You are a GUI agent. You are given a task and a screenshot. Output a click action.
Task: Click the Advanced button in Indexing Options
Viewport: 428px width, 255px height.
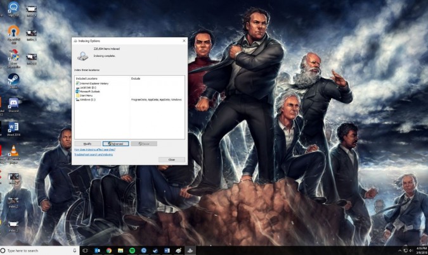pos(116,144)
